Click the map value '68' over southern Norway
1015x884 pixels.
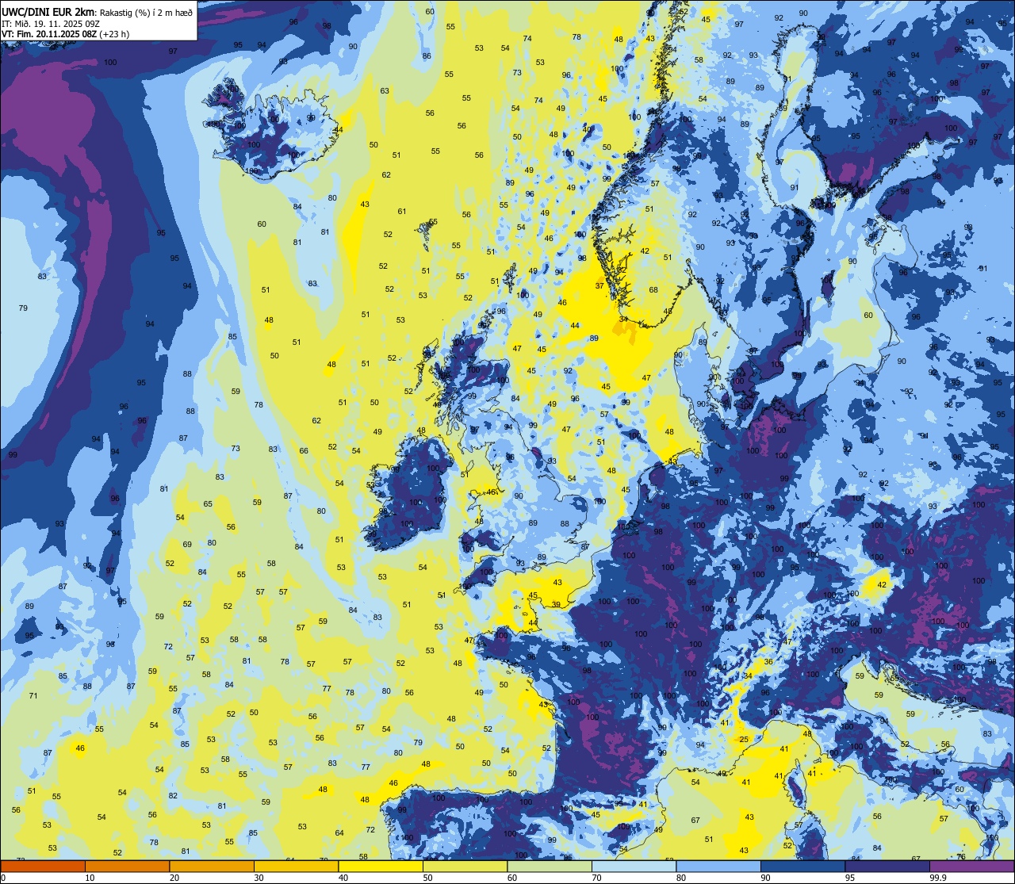(653, 290)
